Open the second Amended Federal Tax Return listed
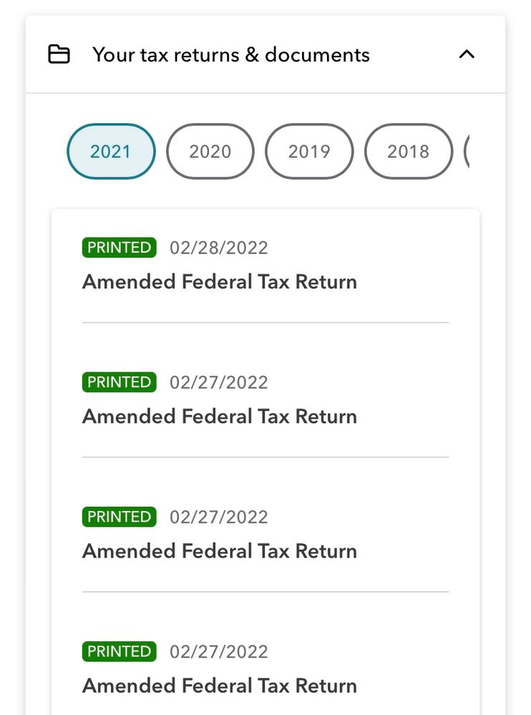This screenshot has width=531, height=715. 220,417
